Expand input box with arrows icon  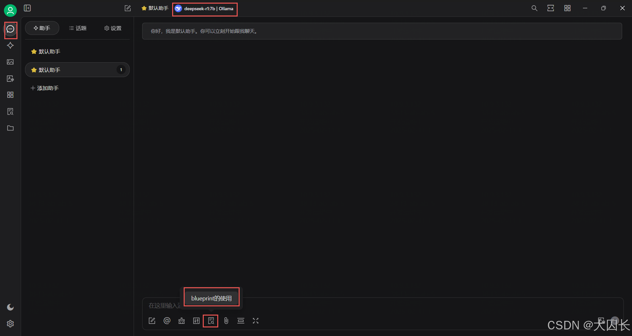click(256, 321)
